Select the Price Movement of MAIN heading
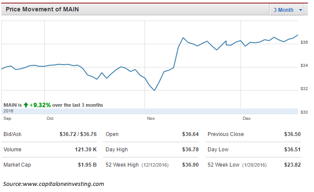This screenshot has height=192, width=314. coord(42,9)
